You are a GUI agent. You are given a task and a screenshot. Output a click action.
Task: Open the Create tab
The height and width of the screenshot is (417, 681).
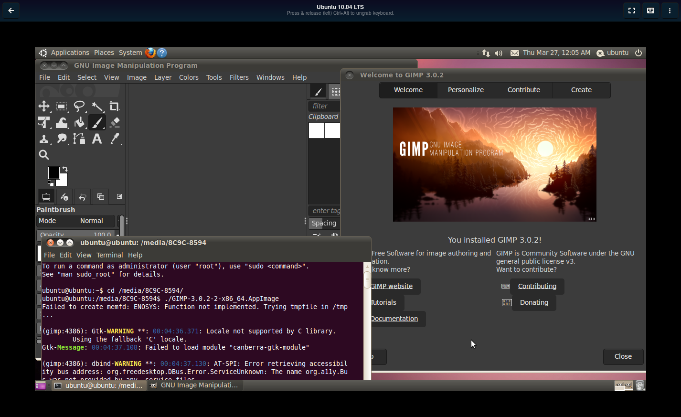click(582, 90)
